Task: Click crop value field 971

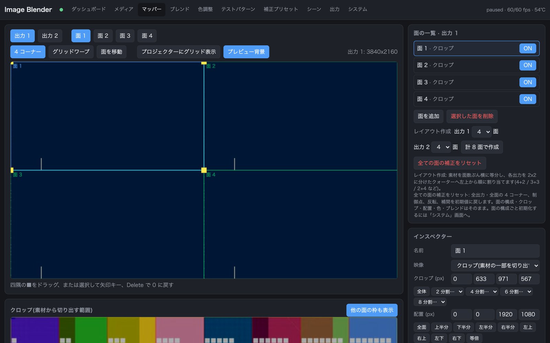Action: tap(506, 279)
